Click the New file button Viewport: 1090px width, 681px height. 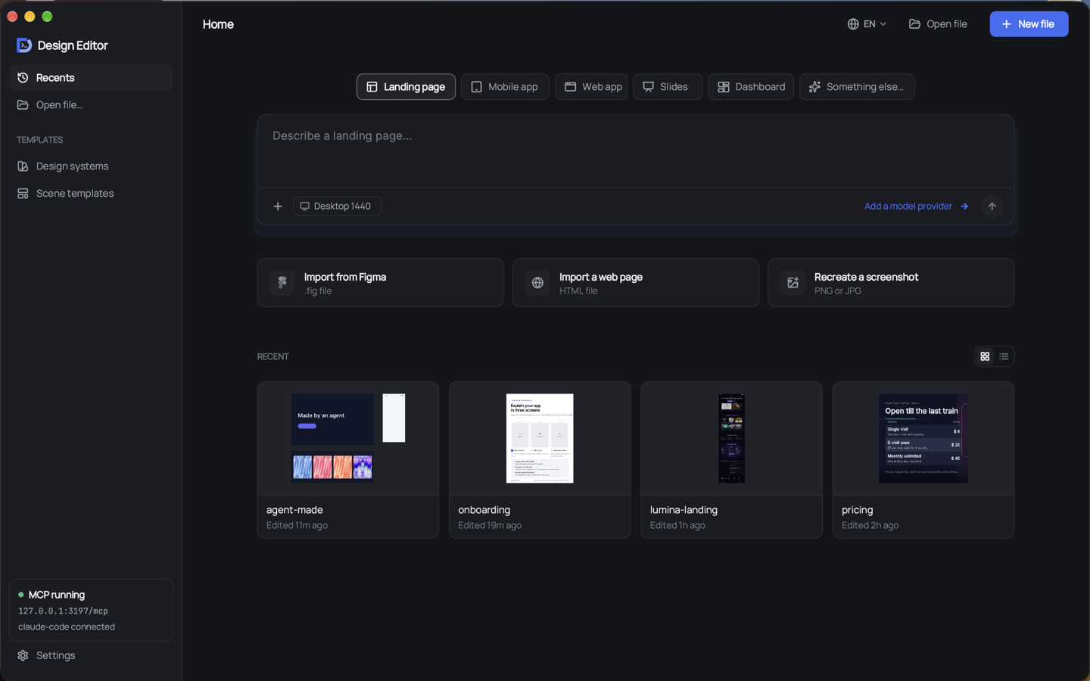[1029, 24]
